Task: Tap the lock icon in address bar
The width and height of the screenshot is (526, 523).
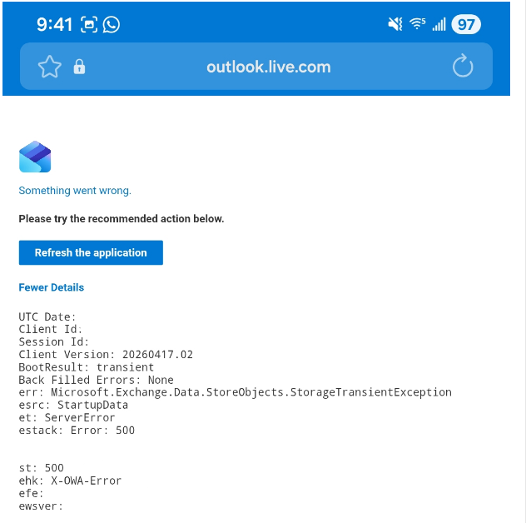Action: [79, 67]
